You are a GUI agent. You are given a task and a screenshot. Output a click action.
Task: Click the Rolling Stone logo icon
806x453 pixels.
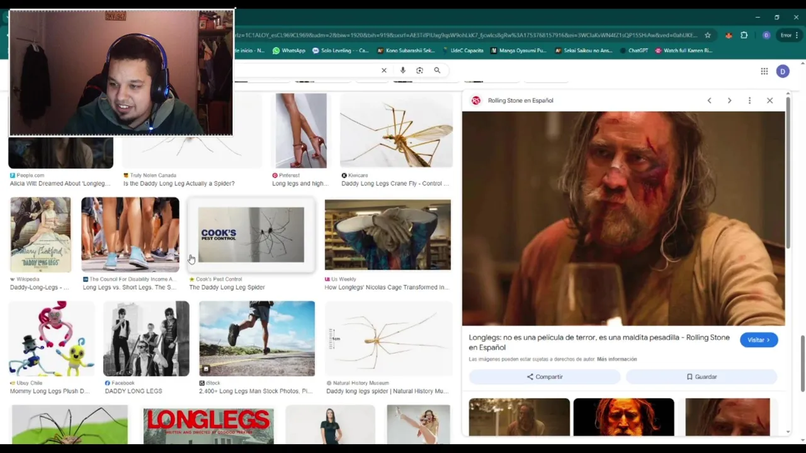point(476,101)
